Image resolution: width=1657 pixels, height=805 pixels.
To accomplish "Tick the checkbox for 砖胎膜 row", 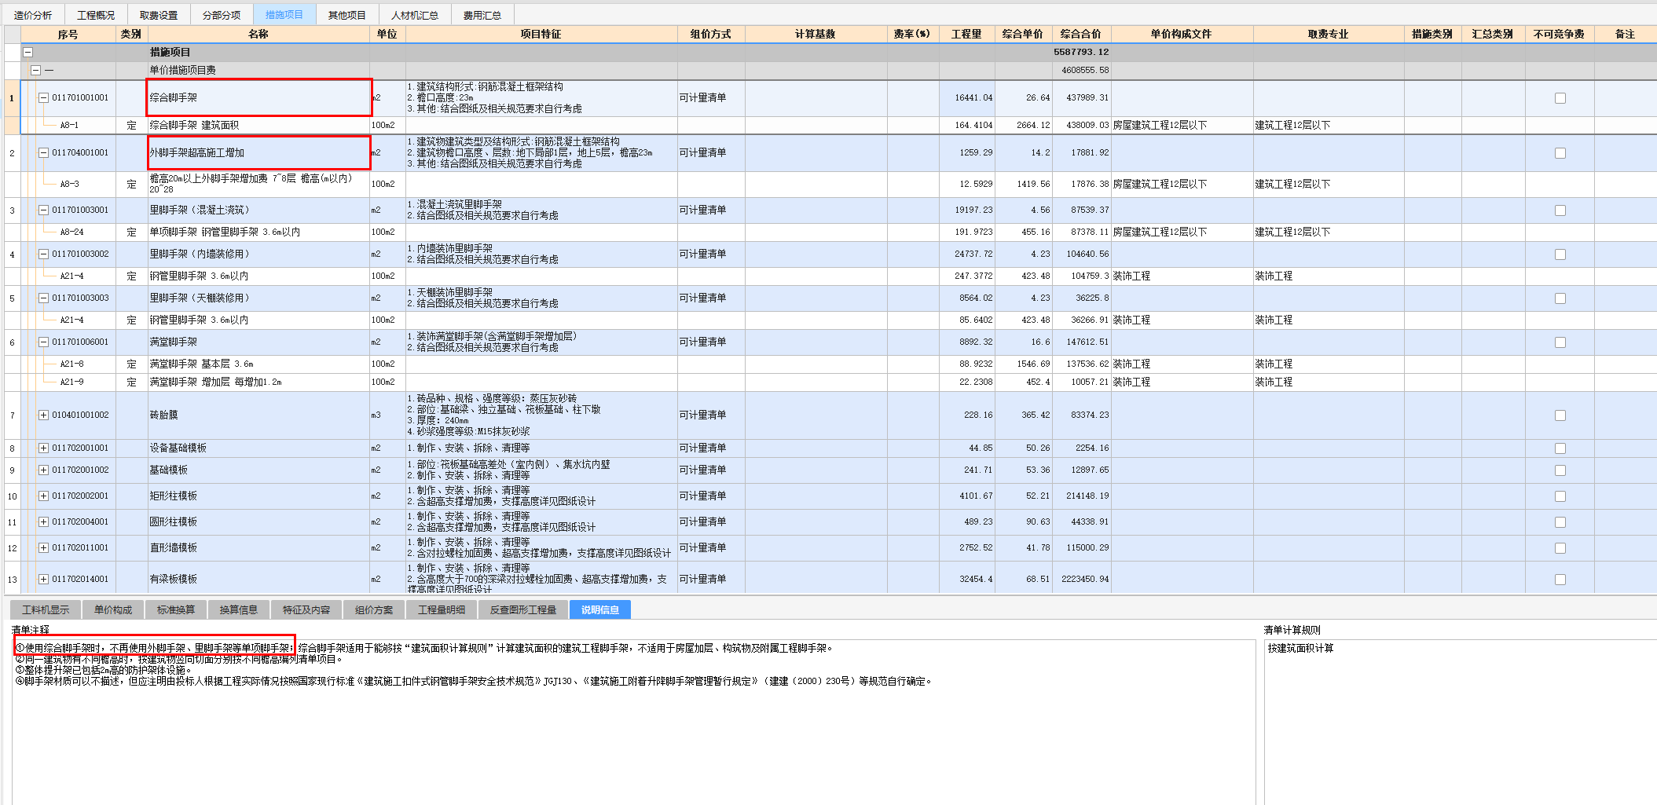I will (x=1560, y=415).
